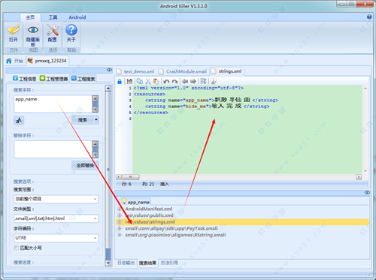Click the lock icon in editor toolbar
Image resolution: width=376 pixels, height=280 pixels.
click(120, 81)
